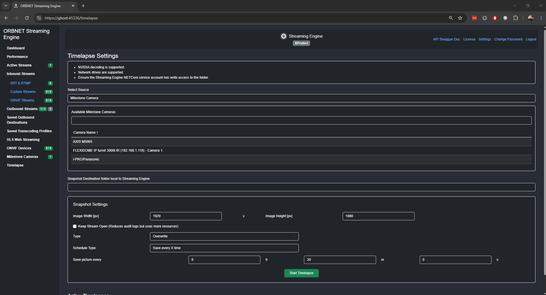Click the Snapshot Destination folder field
Viewport: 546px width, 295px height.
[301, 187]
